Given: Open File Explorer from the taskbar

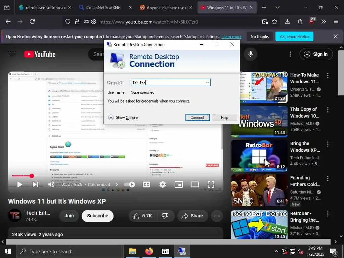Looking at the screenshot, I should point(132,251).
